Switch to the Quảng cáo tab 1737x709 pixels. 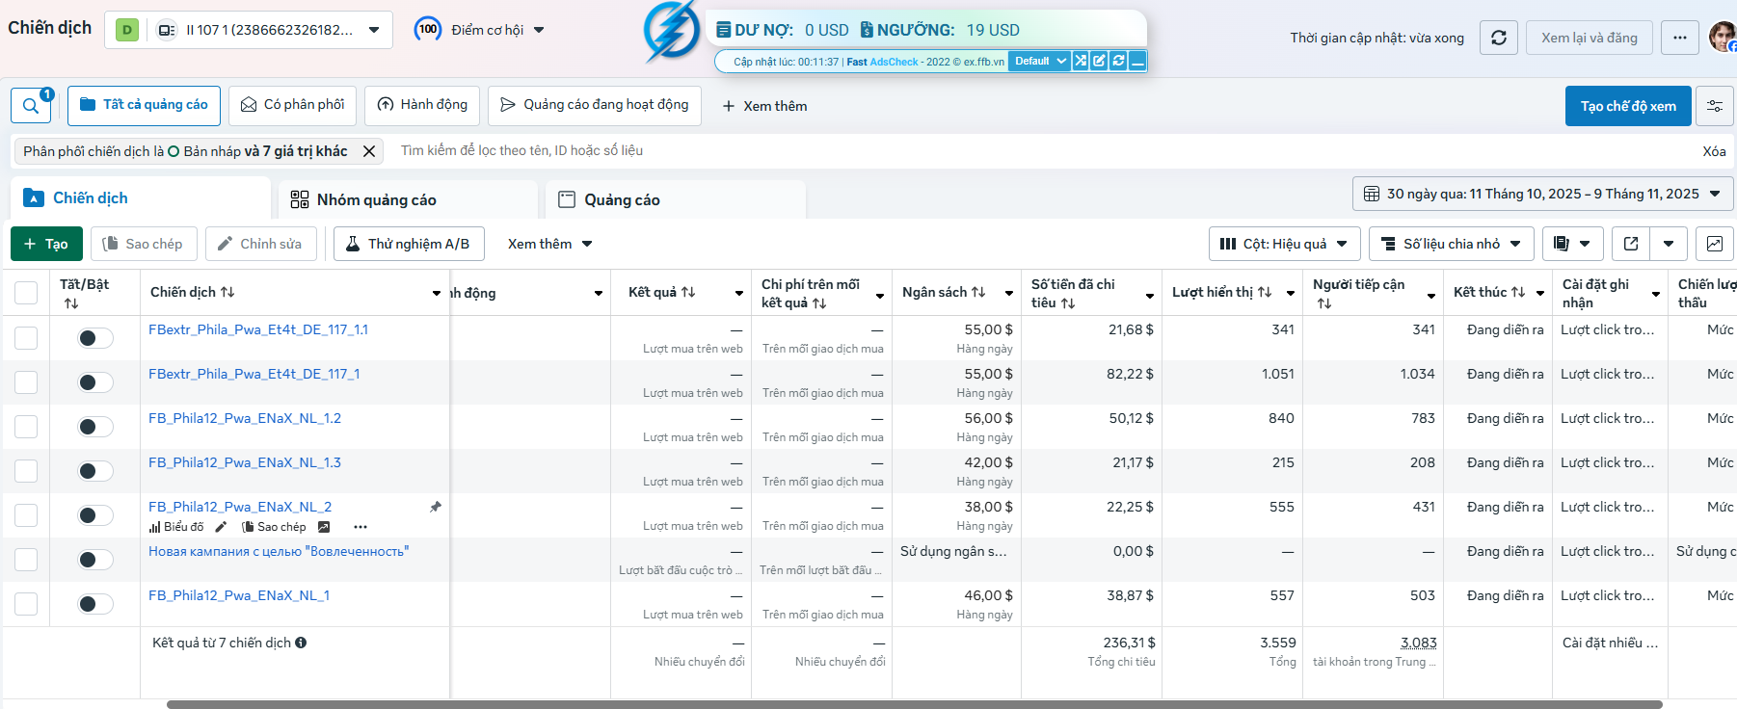[675, 199]
